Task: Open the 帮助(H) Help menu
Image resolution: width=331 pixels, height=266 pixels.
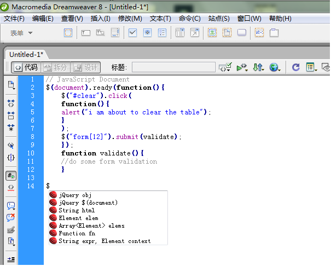Action: coord(280,19)
